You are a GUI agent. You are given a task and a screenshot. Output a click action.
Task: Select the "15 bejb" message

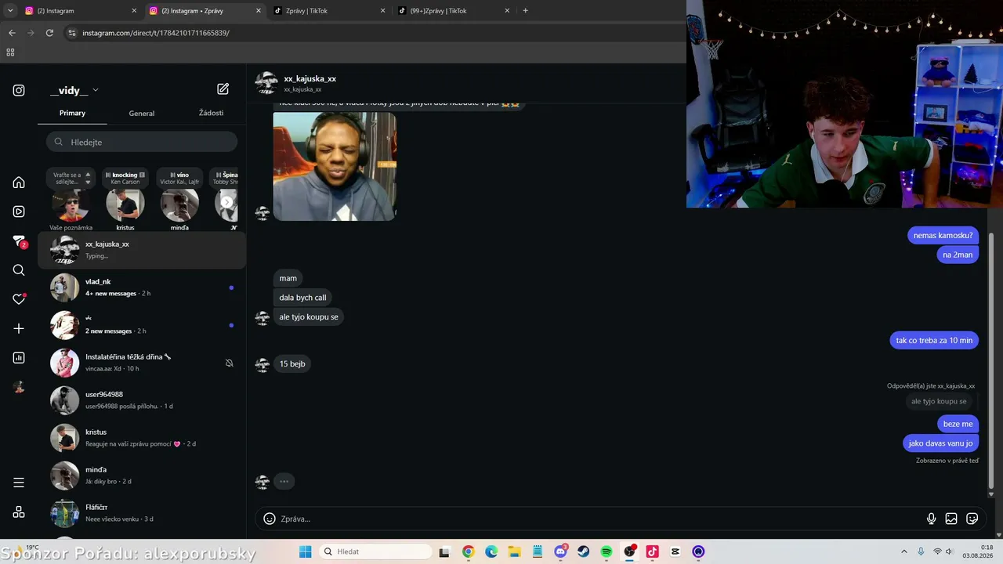tap(292, 363)
